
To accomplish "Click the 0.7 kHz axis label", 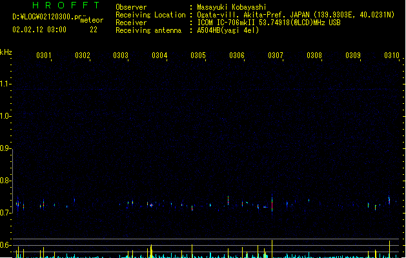I will (5, 213).
